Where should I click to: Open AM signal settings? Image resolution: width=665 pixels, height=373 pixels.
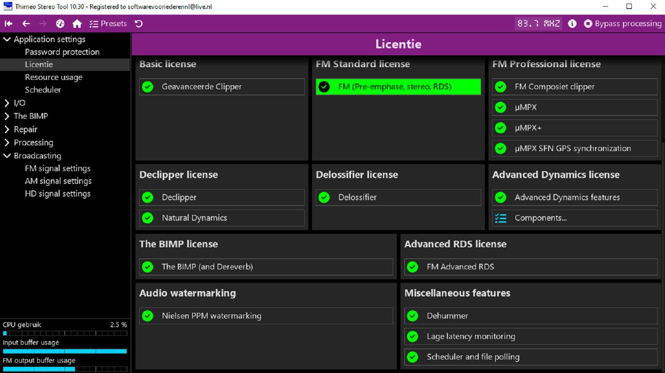[x=58, y=181]
